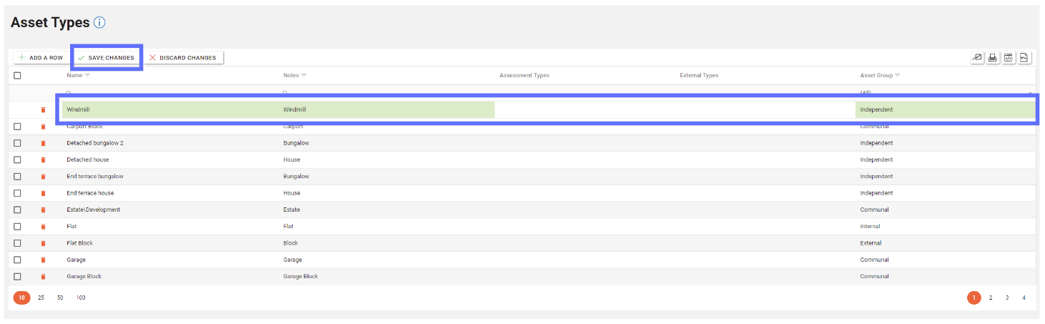
Task: Open the Name column filter menu
Action: (x=87, y=75)
